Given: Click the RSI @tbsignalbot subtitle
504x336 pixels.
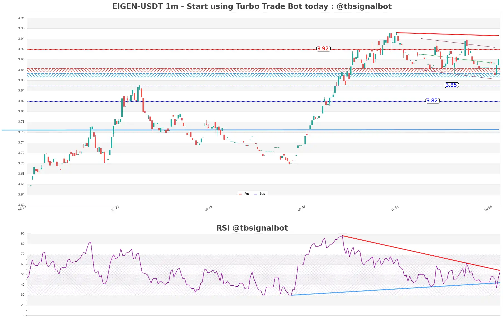Looking at the screenshot, I should tap(252, 228).
